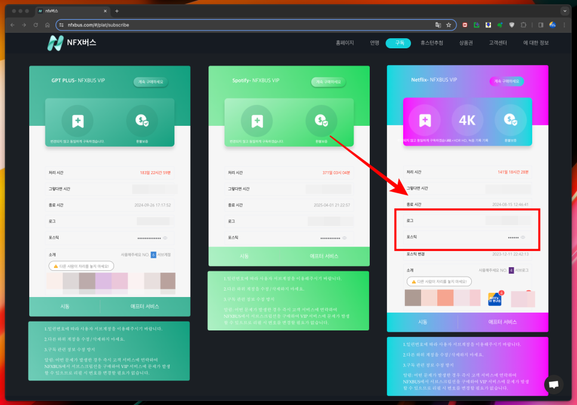Open browser home button
The image size is (577, 405).
pos(47,25)
